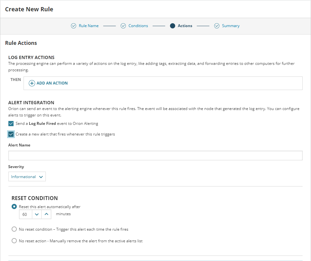Click the Summary step checkmark icon
Viewport: 311px width, 261px height.
pos(217,26)
